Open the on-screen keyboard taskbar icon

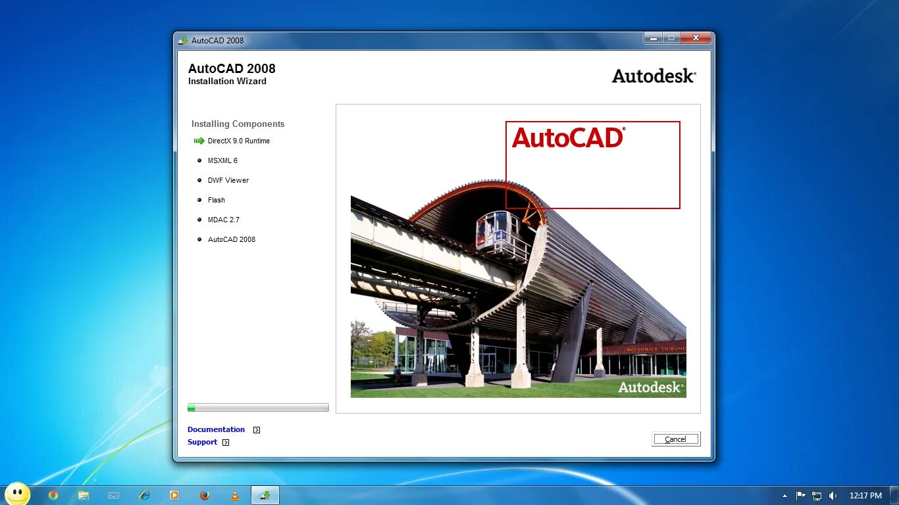[x=114, y=495]
